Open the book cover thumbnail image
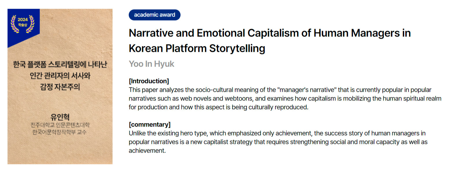This screenshot has width=449, height=172. pyautogui.click(x=60, y=86)
